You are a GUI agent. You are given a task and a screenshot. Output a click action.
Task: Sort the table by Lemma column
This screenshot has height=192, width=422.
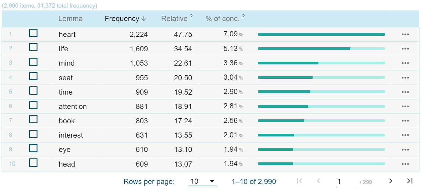tap(70, 19)
